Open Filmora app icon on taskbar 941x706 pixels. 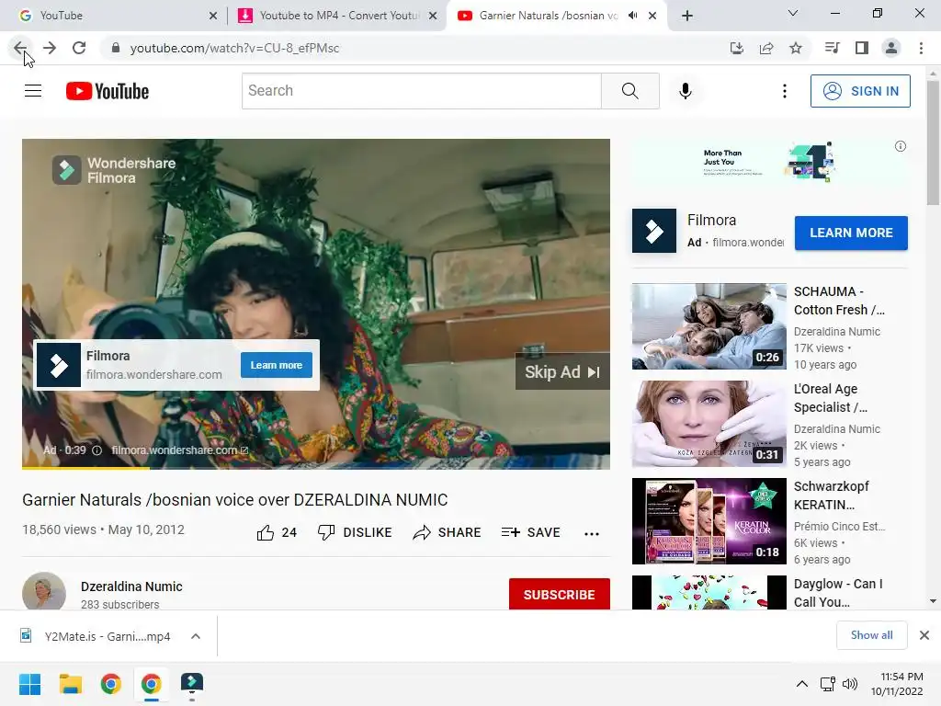[192, 684]
